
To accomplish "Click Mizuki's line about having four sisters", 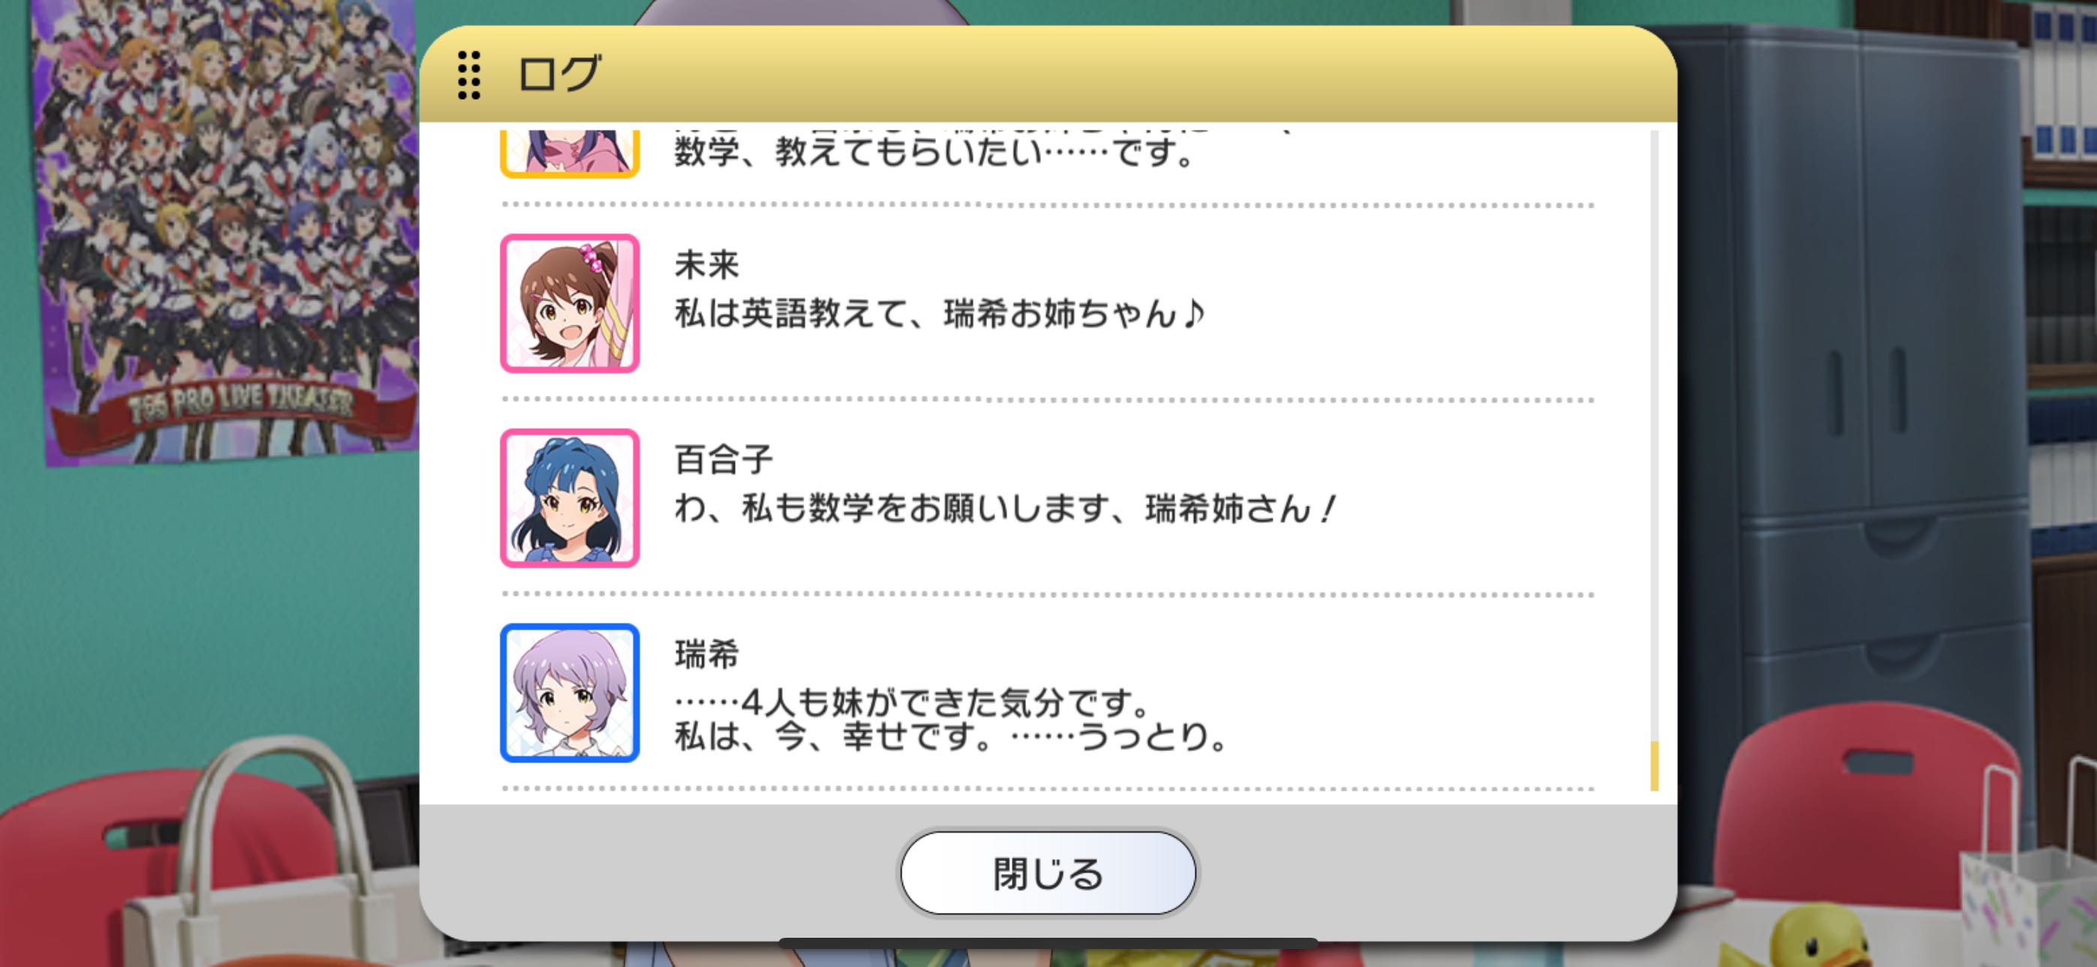I will [951, 720].
